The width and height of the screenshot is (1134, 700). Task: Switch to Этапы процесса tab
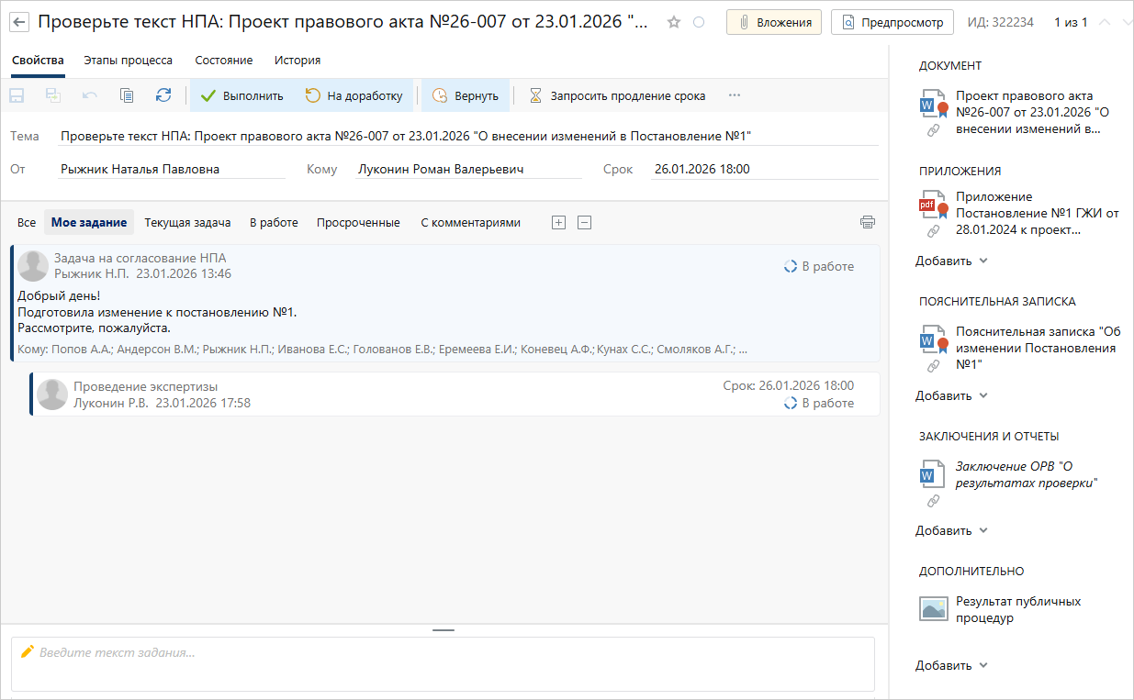pos(128,61)
